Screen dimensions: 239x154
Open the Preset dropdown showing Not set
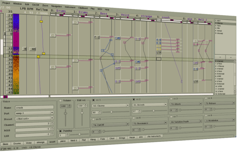35,119
